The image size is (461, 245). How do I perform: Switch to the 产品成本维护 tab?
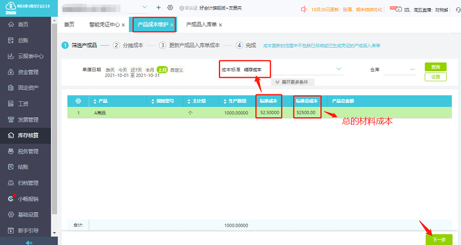pos(153,25)
